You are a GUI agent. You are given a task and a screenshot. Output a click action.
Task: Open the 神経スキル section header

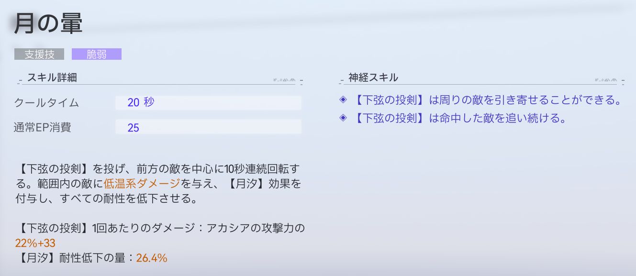[373, 78]
